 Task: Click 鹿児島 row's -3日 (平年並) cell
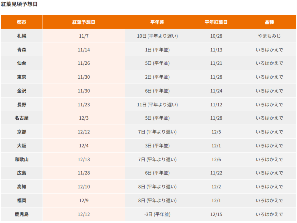pos(157,214)
